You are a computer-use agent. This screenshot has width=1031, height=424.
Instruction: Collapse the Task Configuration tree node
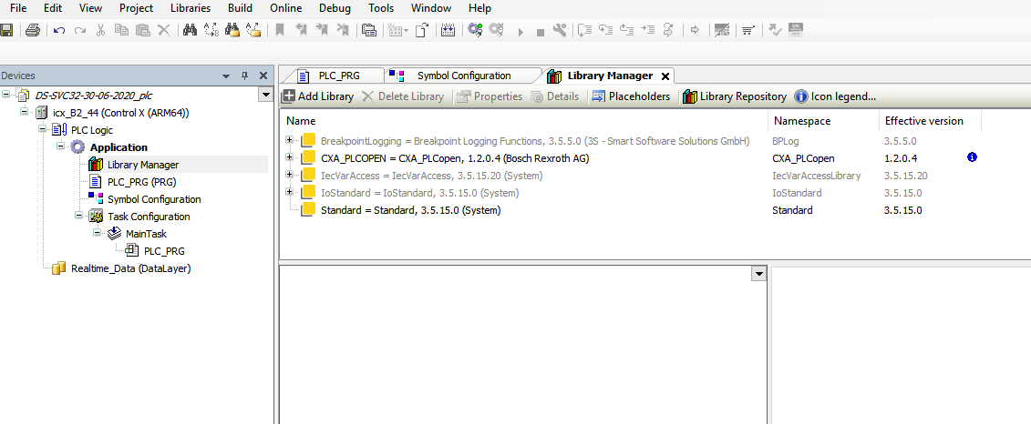tap(79, 217)
